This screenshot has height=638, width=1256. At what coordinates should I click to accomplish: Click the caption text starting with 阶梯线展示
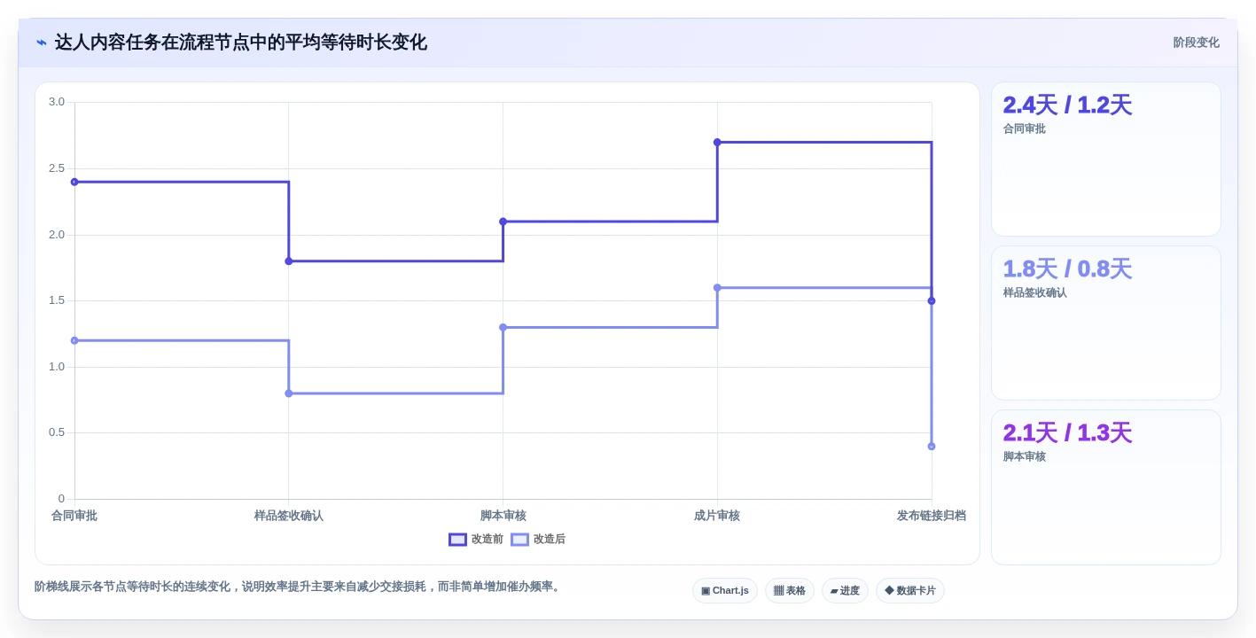click(x=299, y=587)
